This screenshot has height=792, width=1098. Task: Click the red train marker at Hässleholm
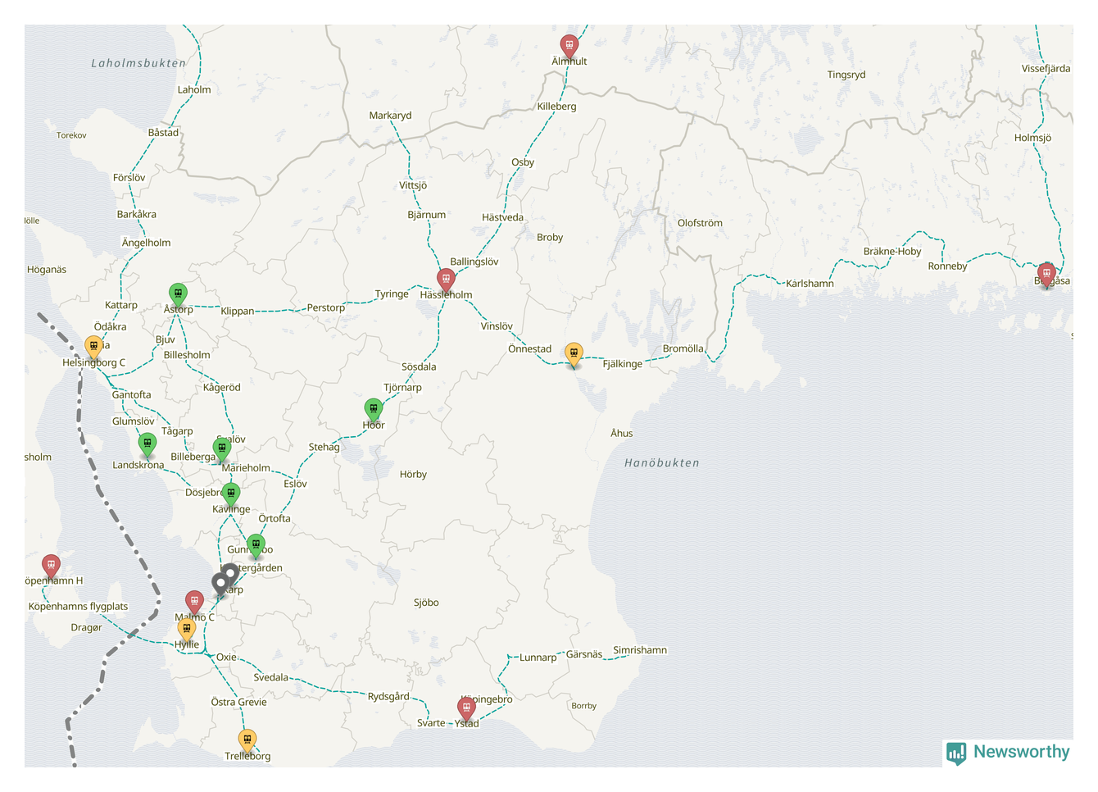coord(446,280)
